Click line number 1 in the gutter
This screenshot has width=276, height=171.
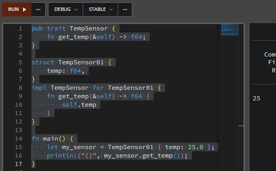pos(20,28)
